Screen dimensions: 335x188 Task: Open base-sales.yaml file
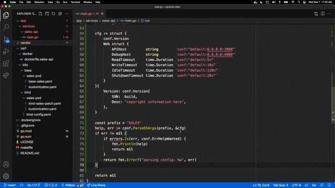42,81
